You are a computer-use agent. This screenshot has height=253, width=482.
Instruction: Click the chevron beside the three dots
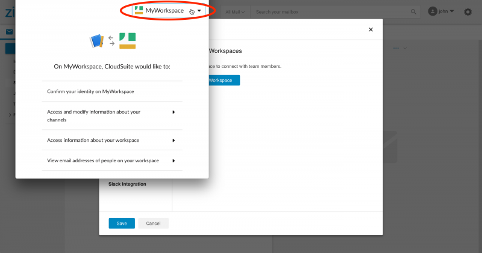pyautogui.click(x=405, y=48)
